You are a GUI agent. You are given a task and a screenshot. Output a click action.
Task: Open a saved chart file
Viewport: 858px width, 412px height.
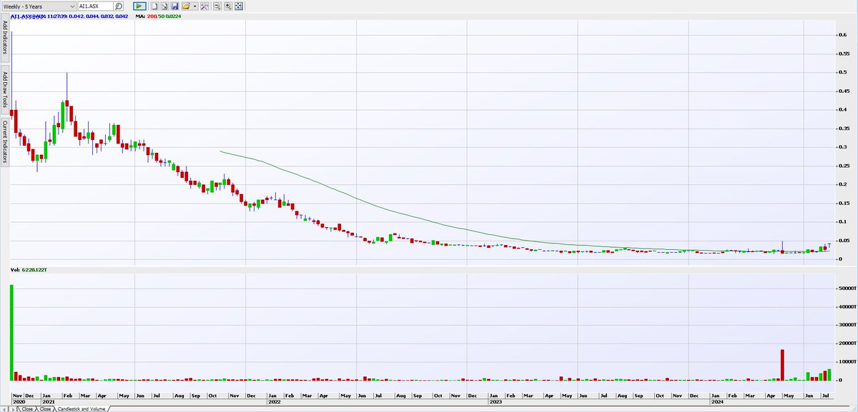[184, 6]
